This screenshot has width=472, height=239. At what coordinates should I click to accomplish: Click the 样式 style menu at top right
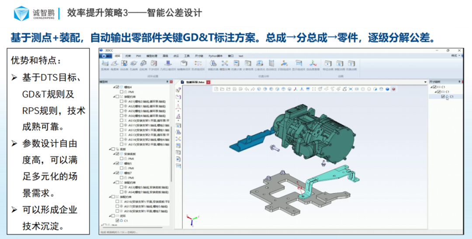click(x=455, y=56)
